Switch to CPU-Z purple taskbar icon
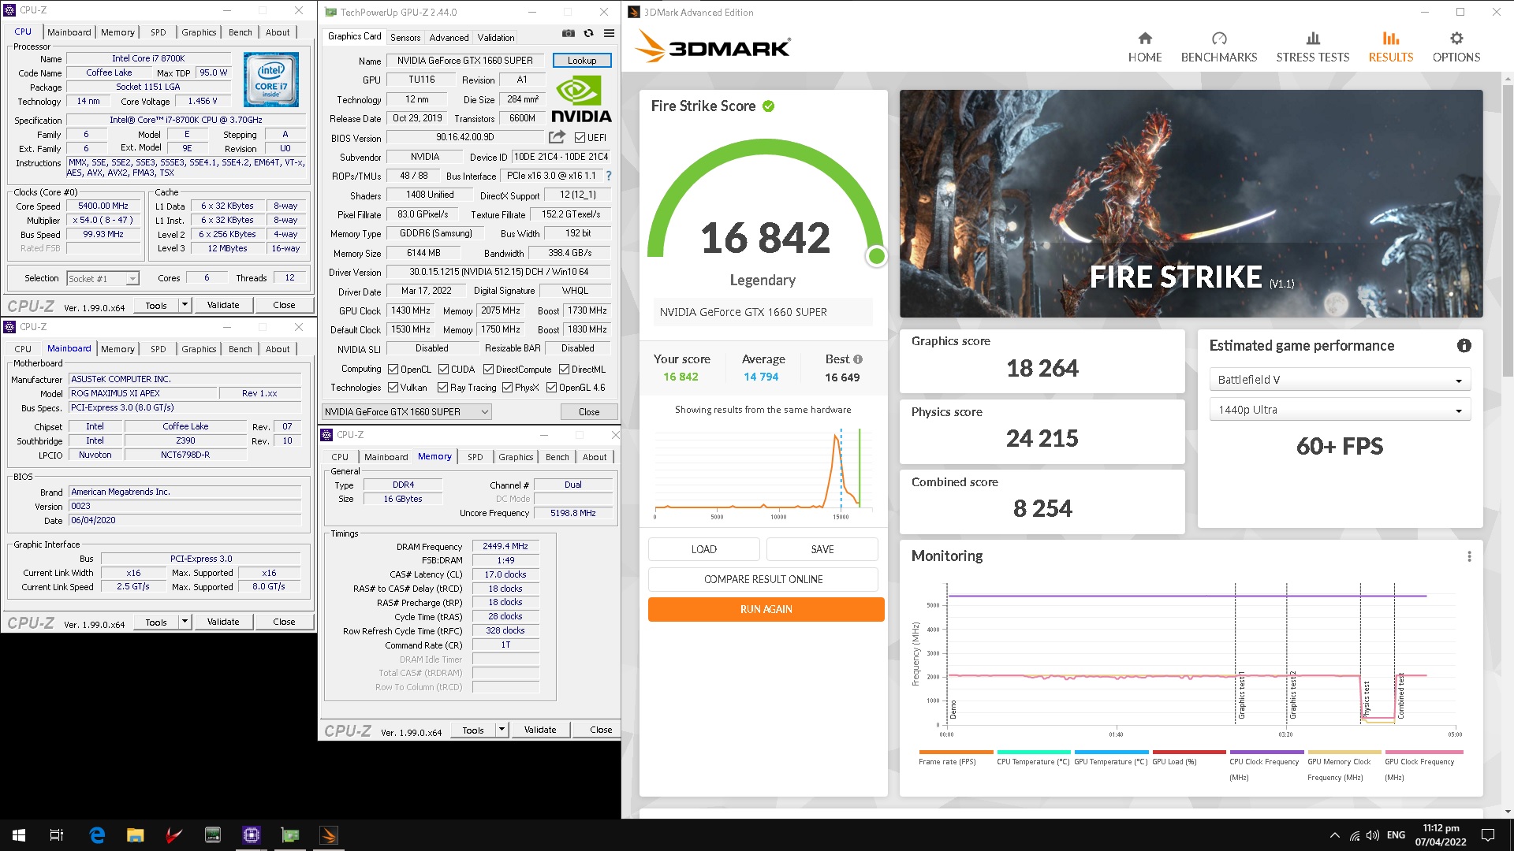Screen dimensions: 1514x851 pos(252,835)
